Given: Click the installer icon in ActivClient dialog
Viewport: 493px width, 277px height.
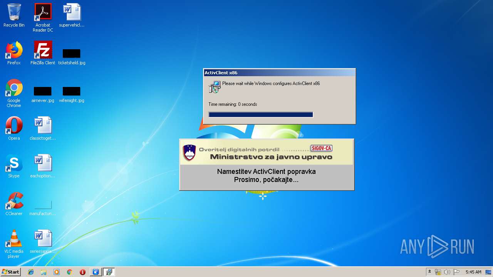Looking at the screenshot, I should [x=215, y=87].
